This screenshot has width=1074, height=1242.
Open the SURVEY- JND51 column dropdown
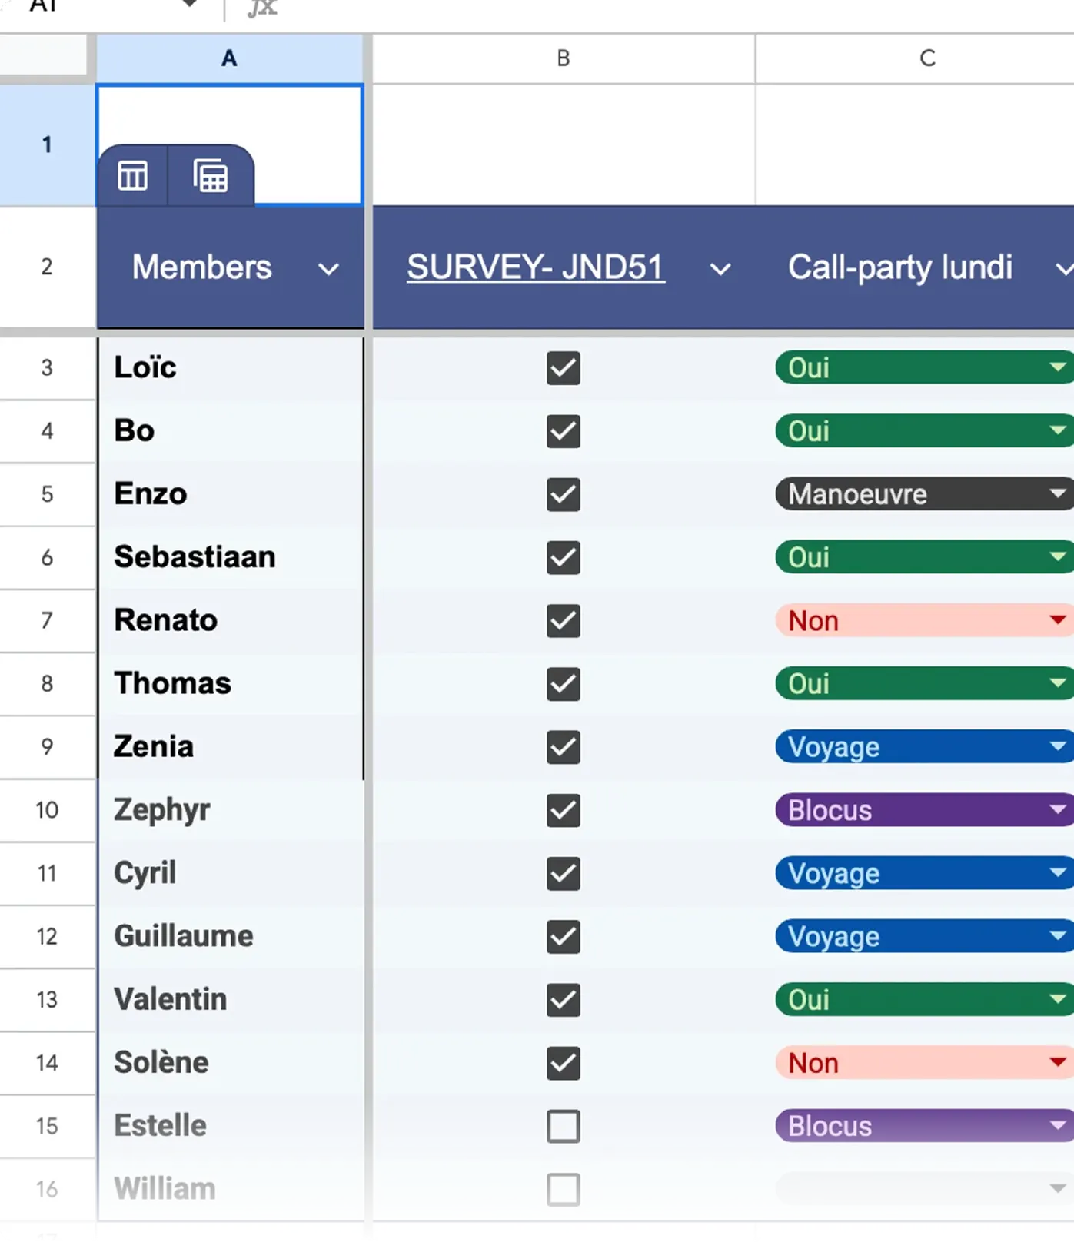point(720,269)
